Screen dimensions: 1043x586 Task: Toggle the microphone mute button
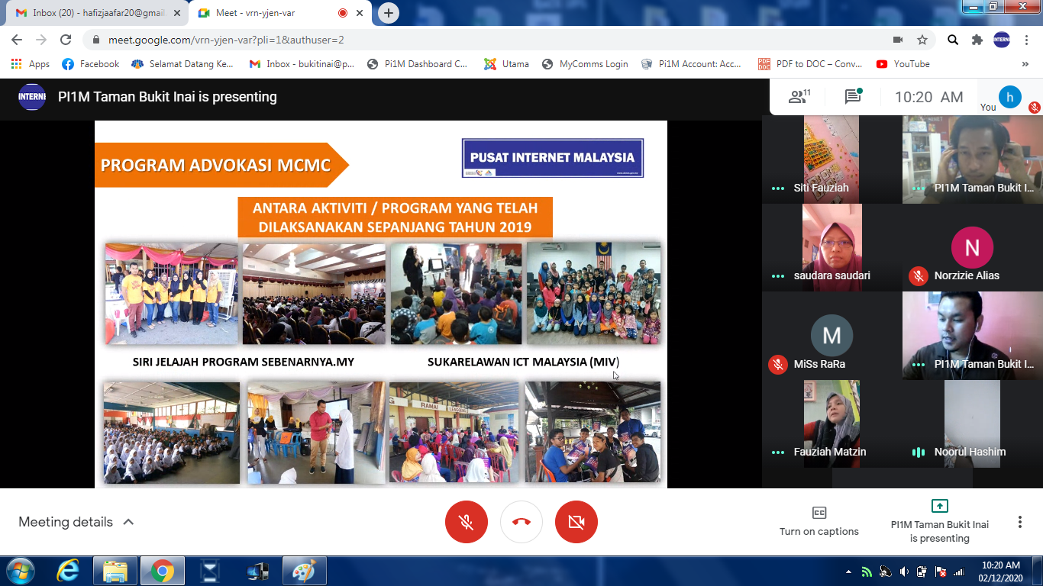click(466, 522)
